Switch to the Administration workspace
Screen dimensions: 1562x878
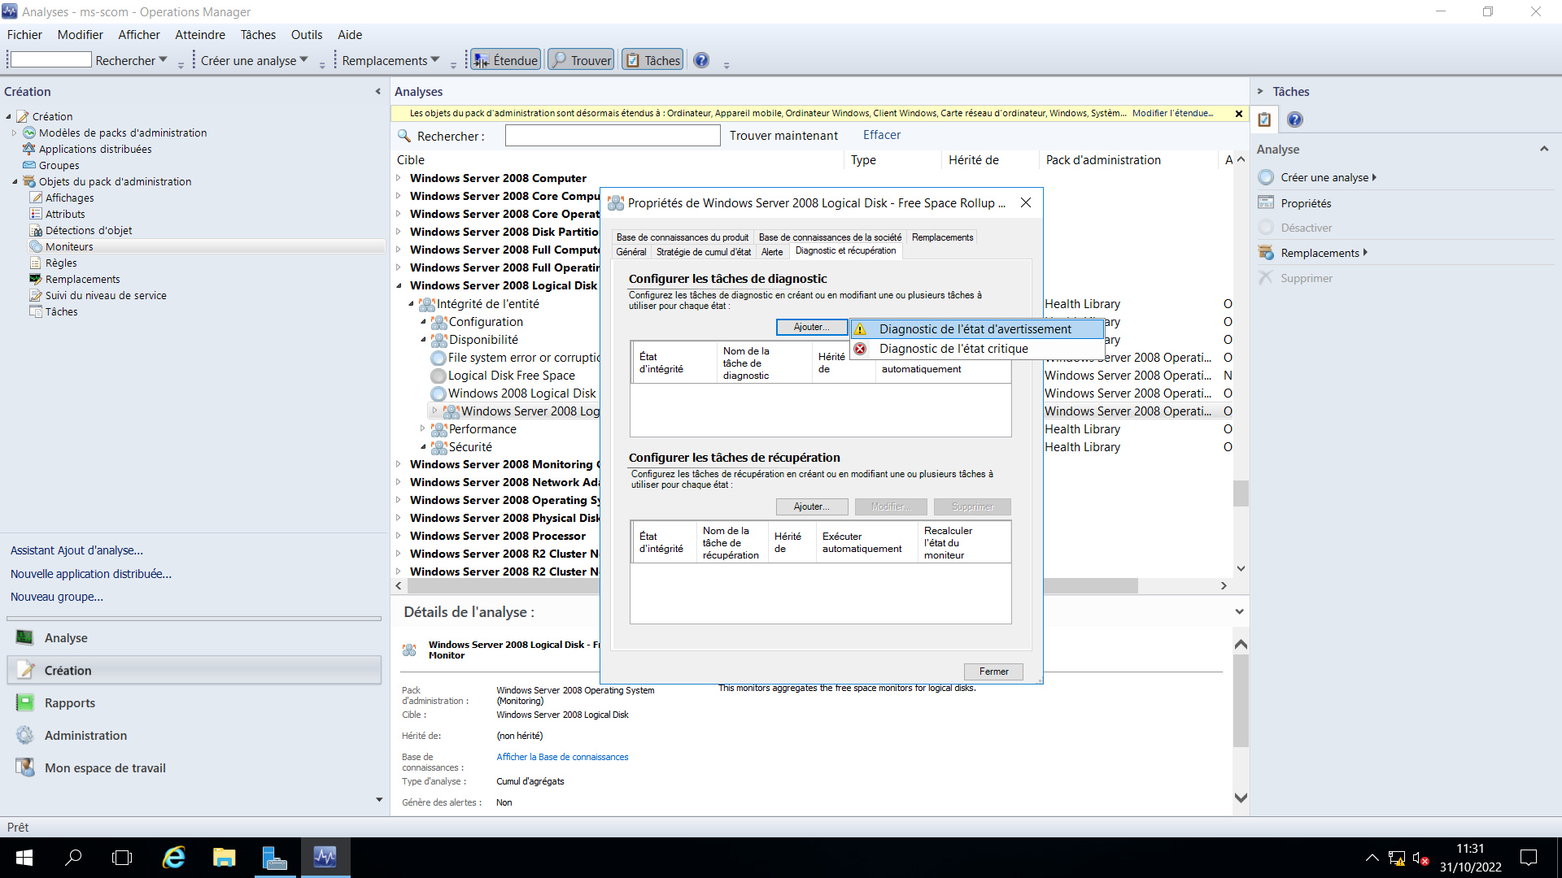coord(84,735)
